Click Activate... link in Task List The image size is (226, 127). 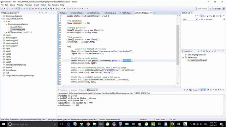[209, 19]
